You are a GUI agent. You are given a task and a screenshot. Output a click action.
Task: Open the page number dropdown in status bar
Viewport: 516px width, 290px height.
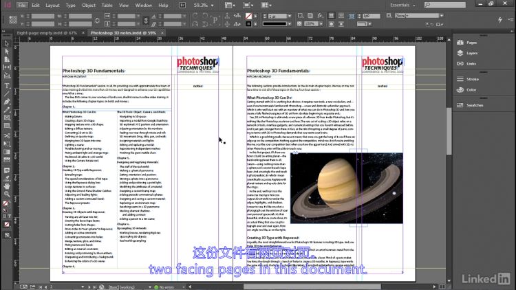[x=83, y=287]
